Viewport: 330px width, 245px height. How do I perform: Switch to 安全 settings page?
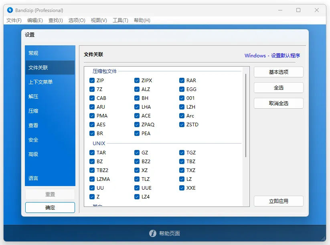coord(50,140)
